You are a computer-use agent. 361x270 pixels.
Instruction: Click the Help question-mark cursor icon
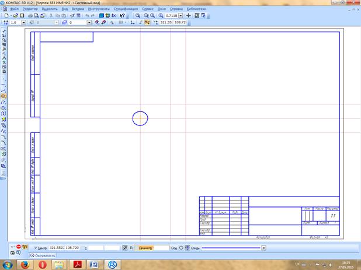[121, 16]
